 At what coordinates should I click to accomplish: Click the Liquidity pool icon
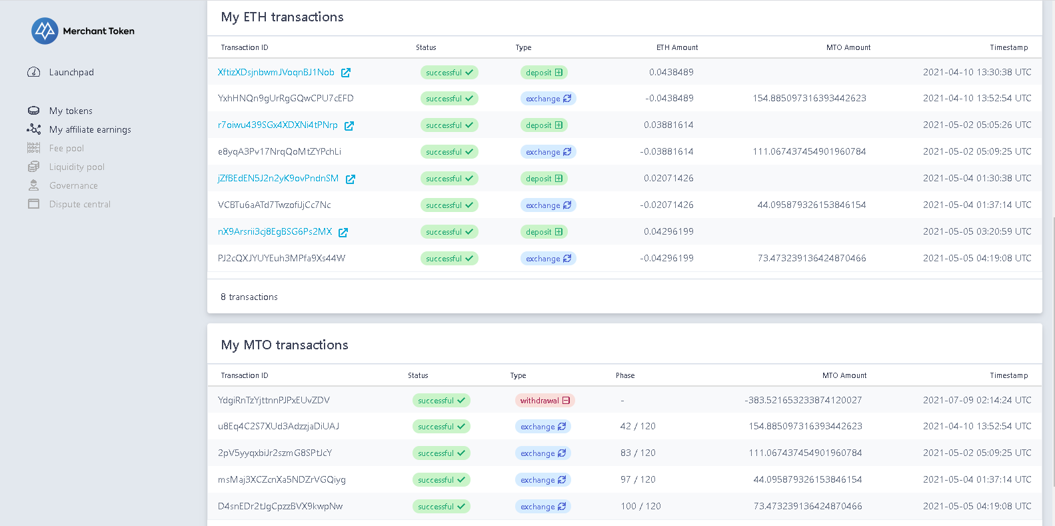33,167
